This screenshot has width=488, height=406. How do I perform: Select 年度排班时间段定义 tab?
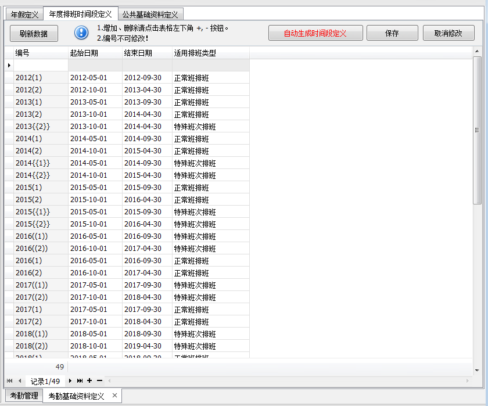click(80, 14)
